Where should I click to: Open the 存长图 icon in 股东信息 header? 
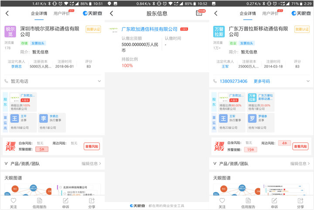(x=199, y=13)
